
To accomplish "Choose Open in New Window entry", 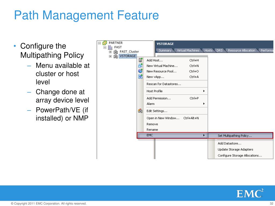I will click(172, 118).
